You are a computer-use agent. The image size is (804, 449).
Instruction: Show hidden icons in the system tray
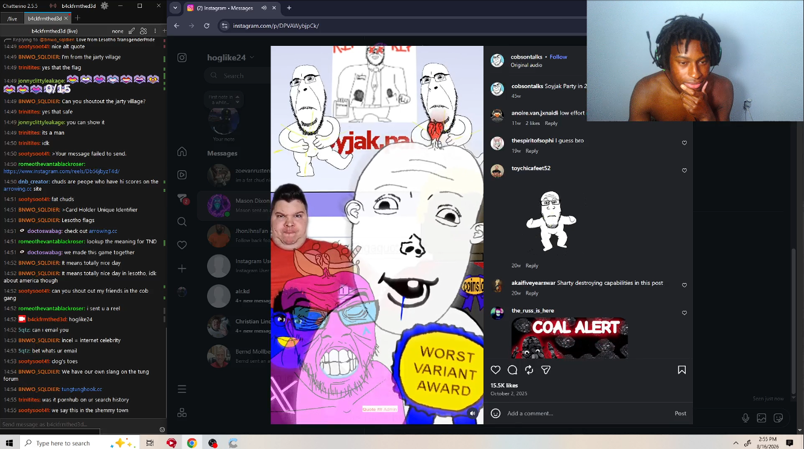click(736, 443)
